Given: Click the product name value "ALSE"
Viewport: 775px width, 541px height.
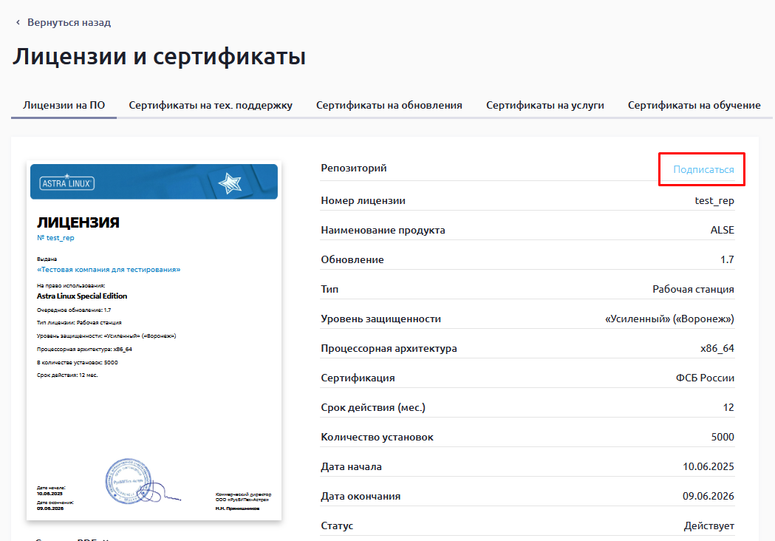Looking at the screenshot, I should pos(722,230).
